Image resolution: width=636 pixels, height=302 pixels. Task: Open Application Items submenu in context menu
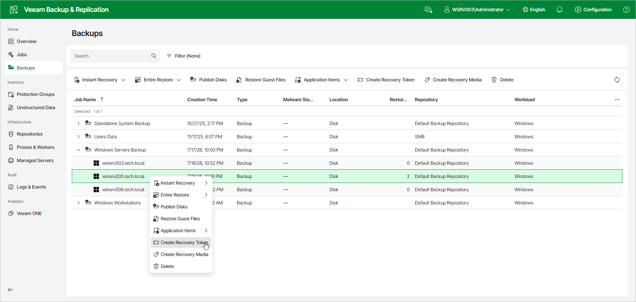click(x=181, y=231)
